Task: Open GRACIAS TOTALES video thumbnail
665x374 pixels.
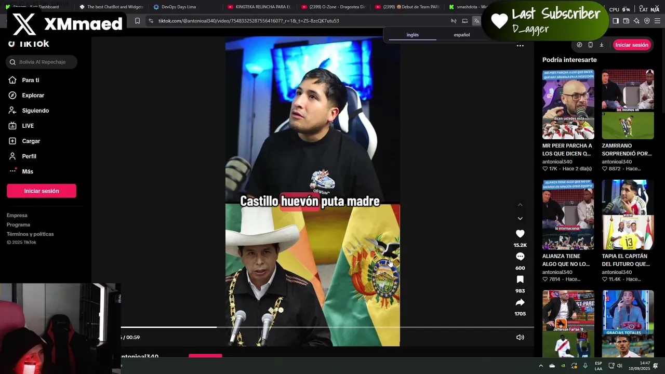Action: coord(628,324)
